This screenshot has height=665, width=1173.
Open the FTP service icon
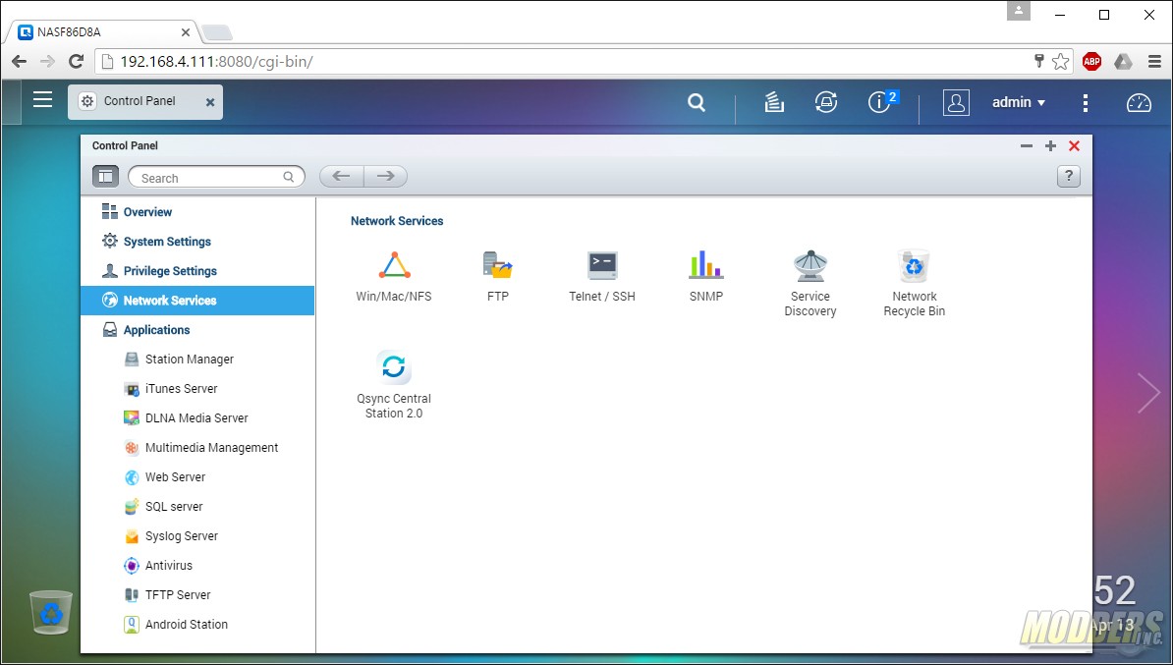coord(497,275)
